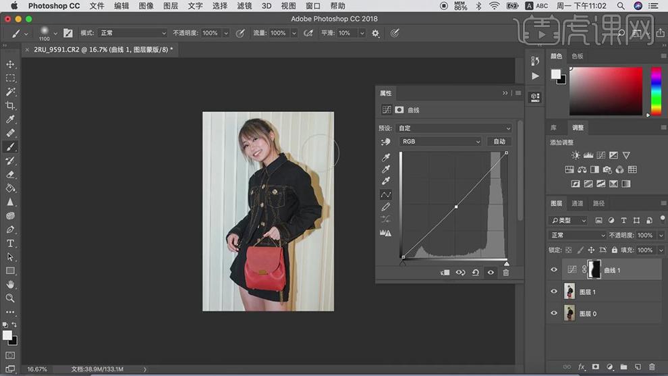Screen dimensions: 668x376
Task: Select the Magic Wand tool
Action: (x=10, y=92)
